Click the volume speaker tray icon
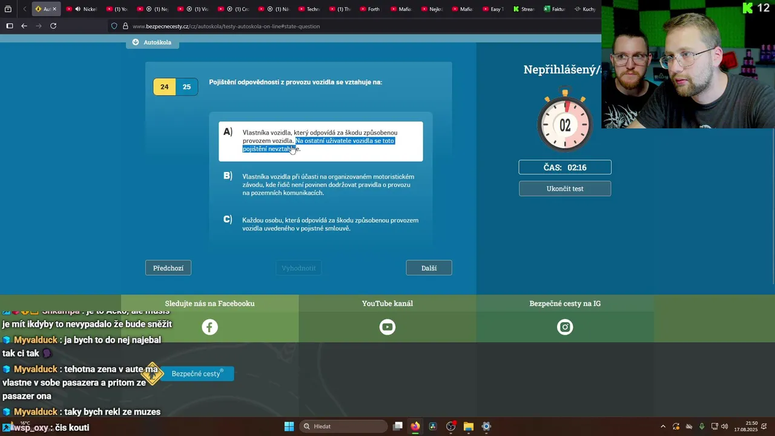 pos(725,426)
